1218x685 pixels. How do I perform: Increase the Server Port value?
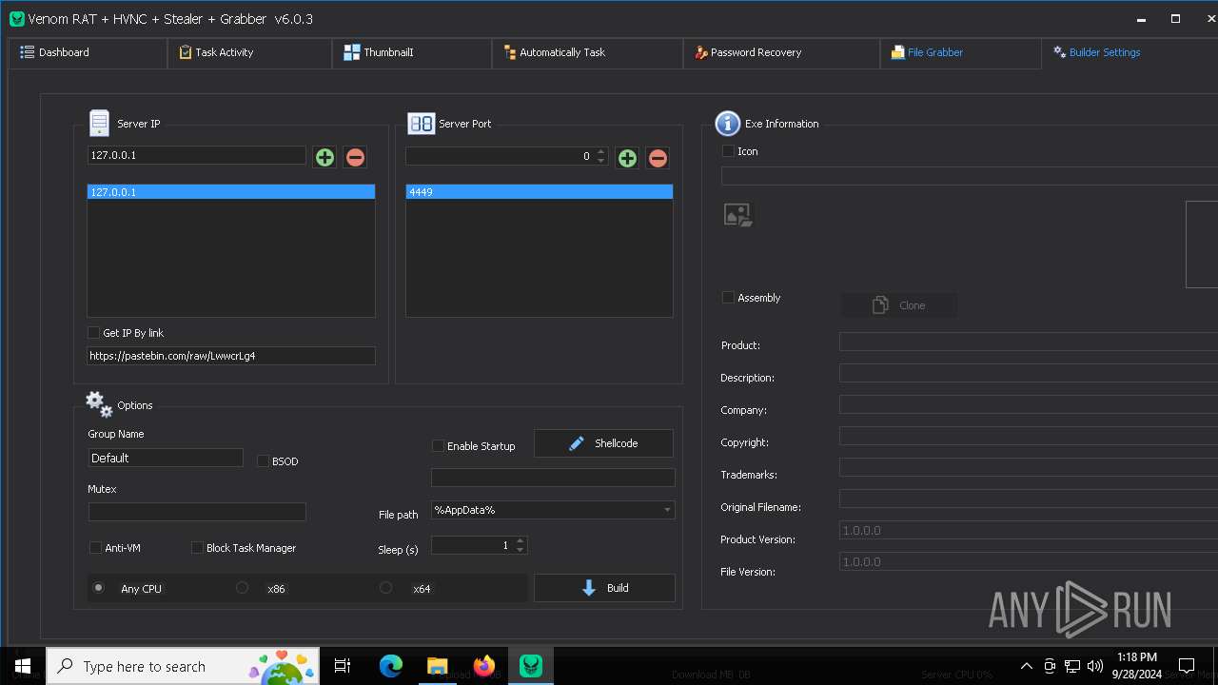[x=600, y=152]
